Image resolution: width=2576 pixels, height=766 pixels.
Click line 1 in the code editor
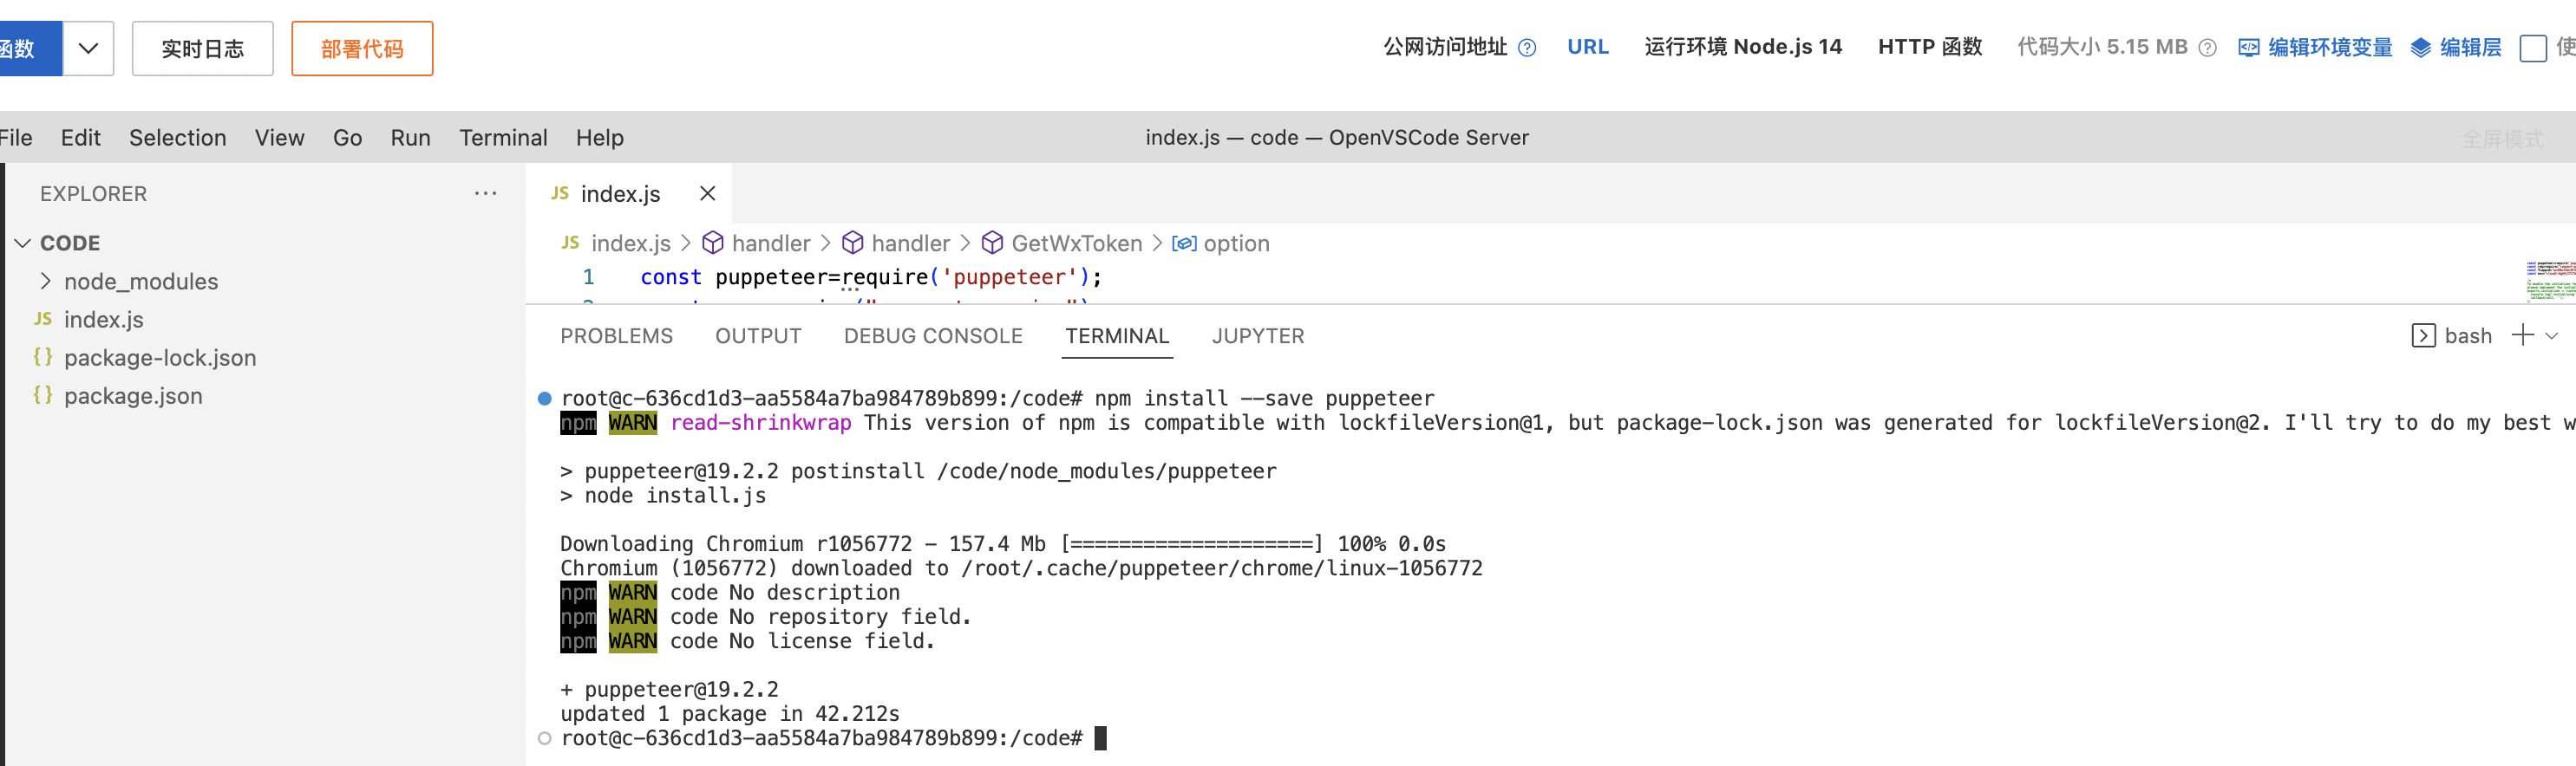(870, 276)
